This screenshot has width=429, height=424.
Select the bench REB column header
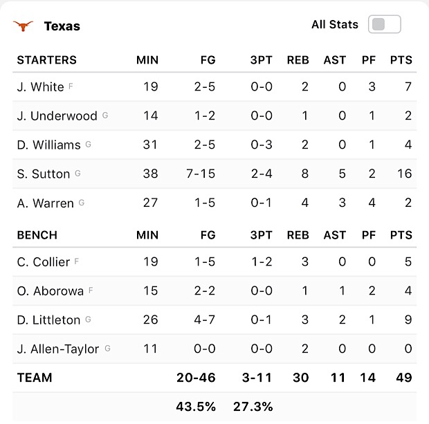coord(298,235)
